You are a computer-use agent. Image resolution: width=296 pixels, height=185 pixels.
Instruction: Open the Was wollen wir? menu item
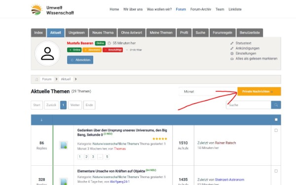coord(159,9)
